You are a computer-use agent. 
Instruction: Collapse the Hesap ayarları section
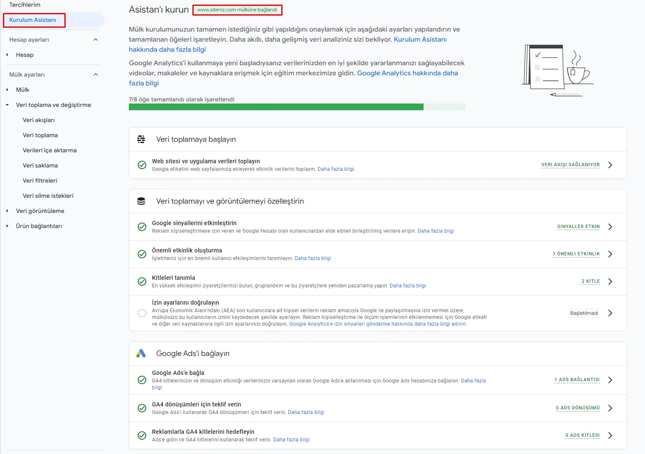coord(96,40)
